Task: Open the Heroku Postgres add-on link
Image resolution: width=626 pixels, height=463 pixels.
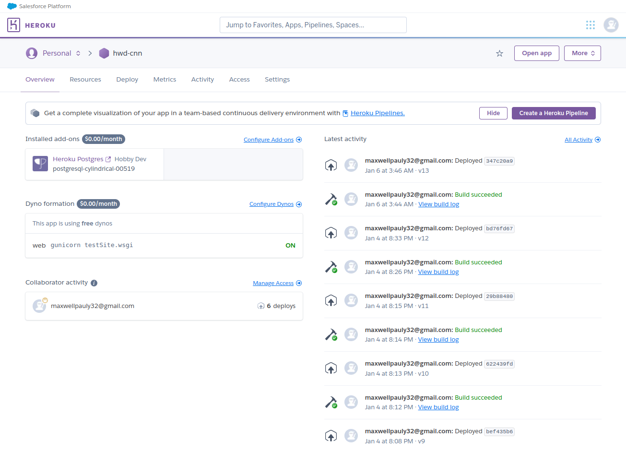Action: [x=78, y=159]
